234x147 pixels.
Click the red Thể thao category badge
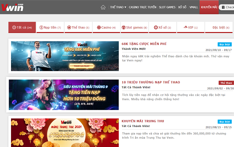(x=226, y=83)
